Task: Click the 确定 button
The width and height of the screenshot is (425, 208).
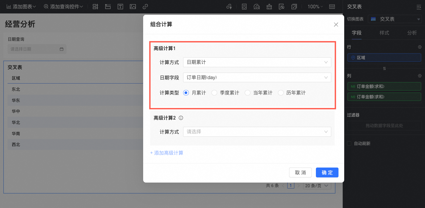Action: pos(327,172)
